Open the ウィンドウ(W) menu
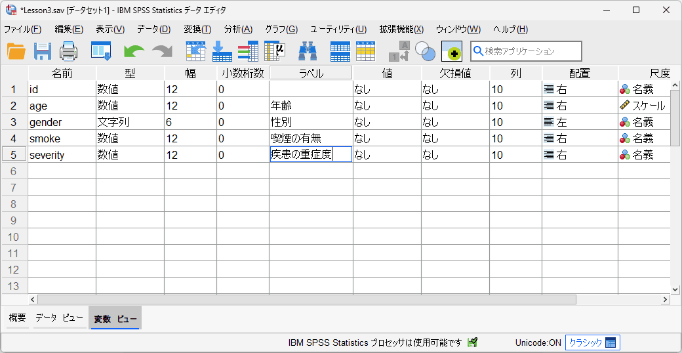This screenshot has height=353, width=682. (x=458, y=30)
